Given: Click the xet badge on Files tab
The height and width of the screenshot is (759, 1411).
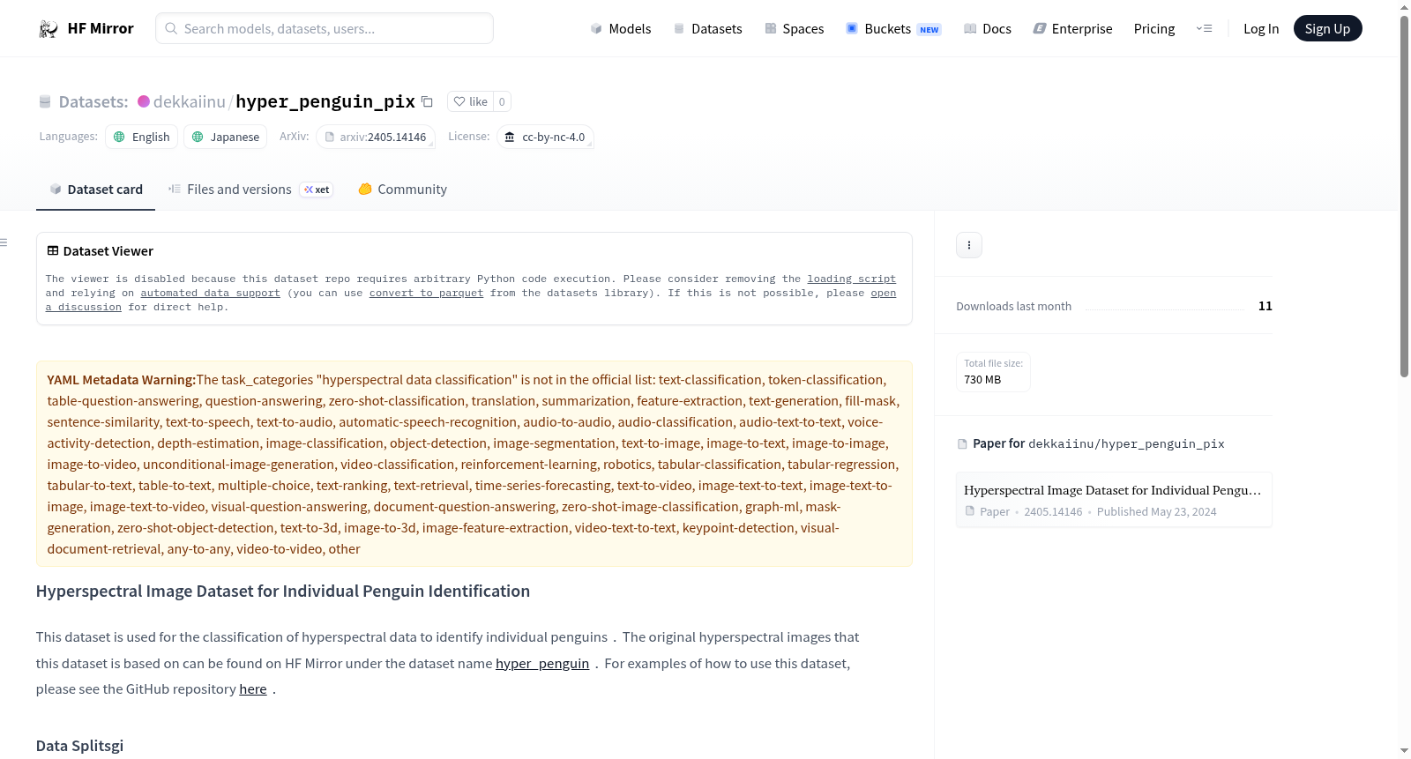Looking at the screenshot, I should coord(317,190).
